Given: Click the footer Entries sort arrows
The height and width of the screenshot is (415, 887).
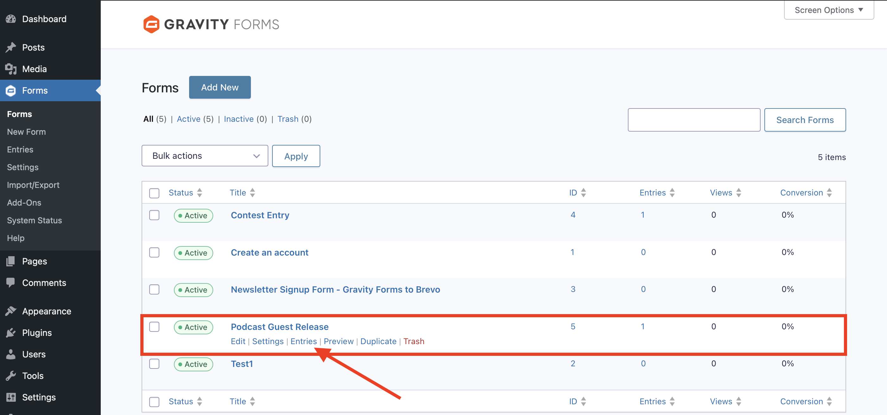Looking at the screenshot, I should click(x=672, y=401).
